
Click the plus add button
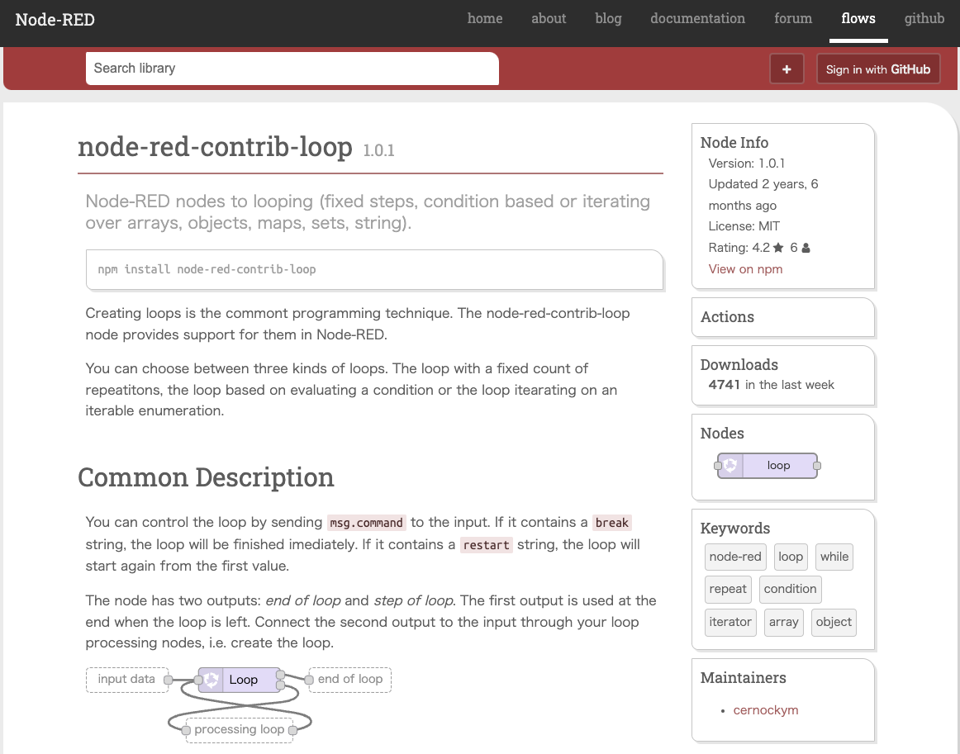[787, 69]
